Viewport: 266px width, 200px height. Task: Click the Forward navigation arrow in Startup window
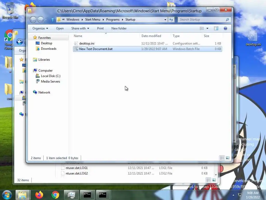point(41,20)
